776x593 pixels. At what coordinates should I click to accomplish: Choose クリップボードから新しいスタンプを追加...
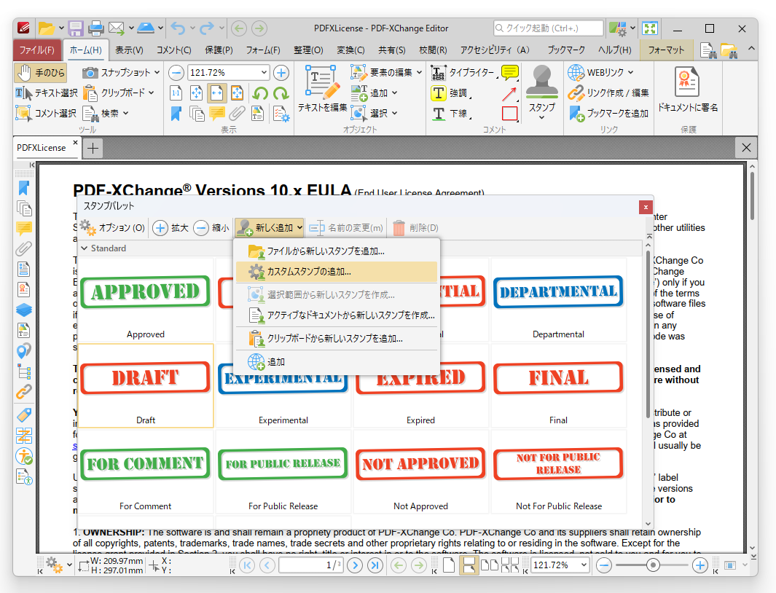click(x=337, y=339)
